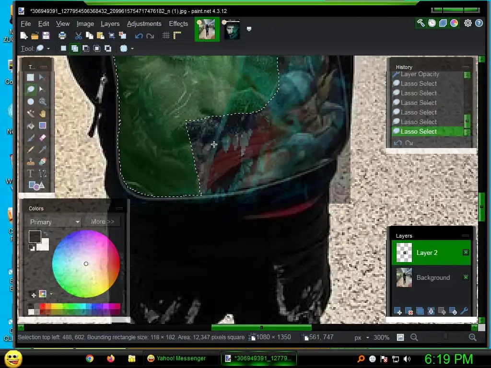Screen dimensions: 491x368
Task: Toggle Layer 2 visibility checkbox
Action: (x=466, y=253)
